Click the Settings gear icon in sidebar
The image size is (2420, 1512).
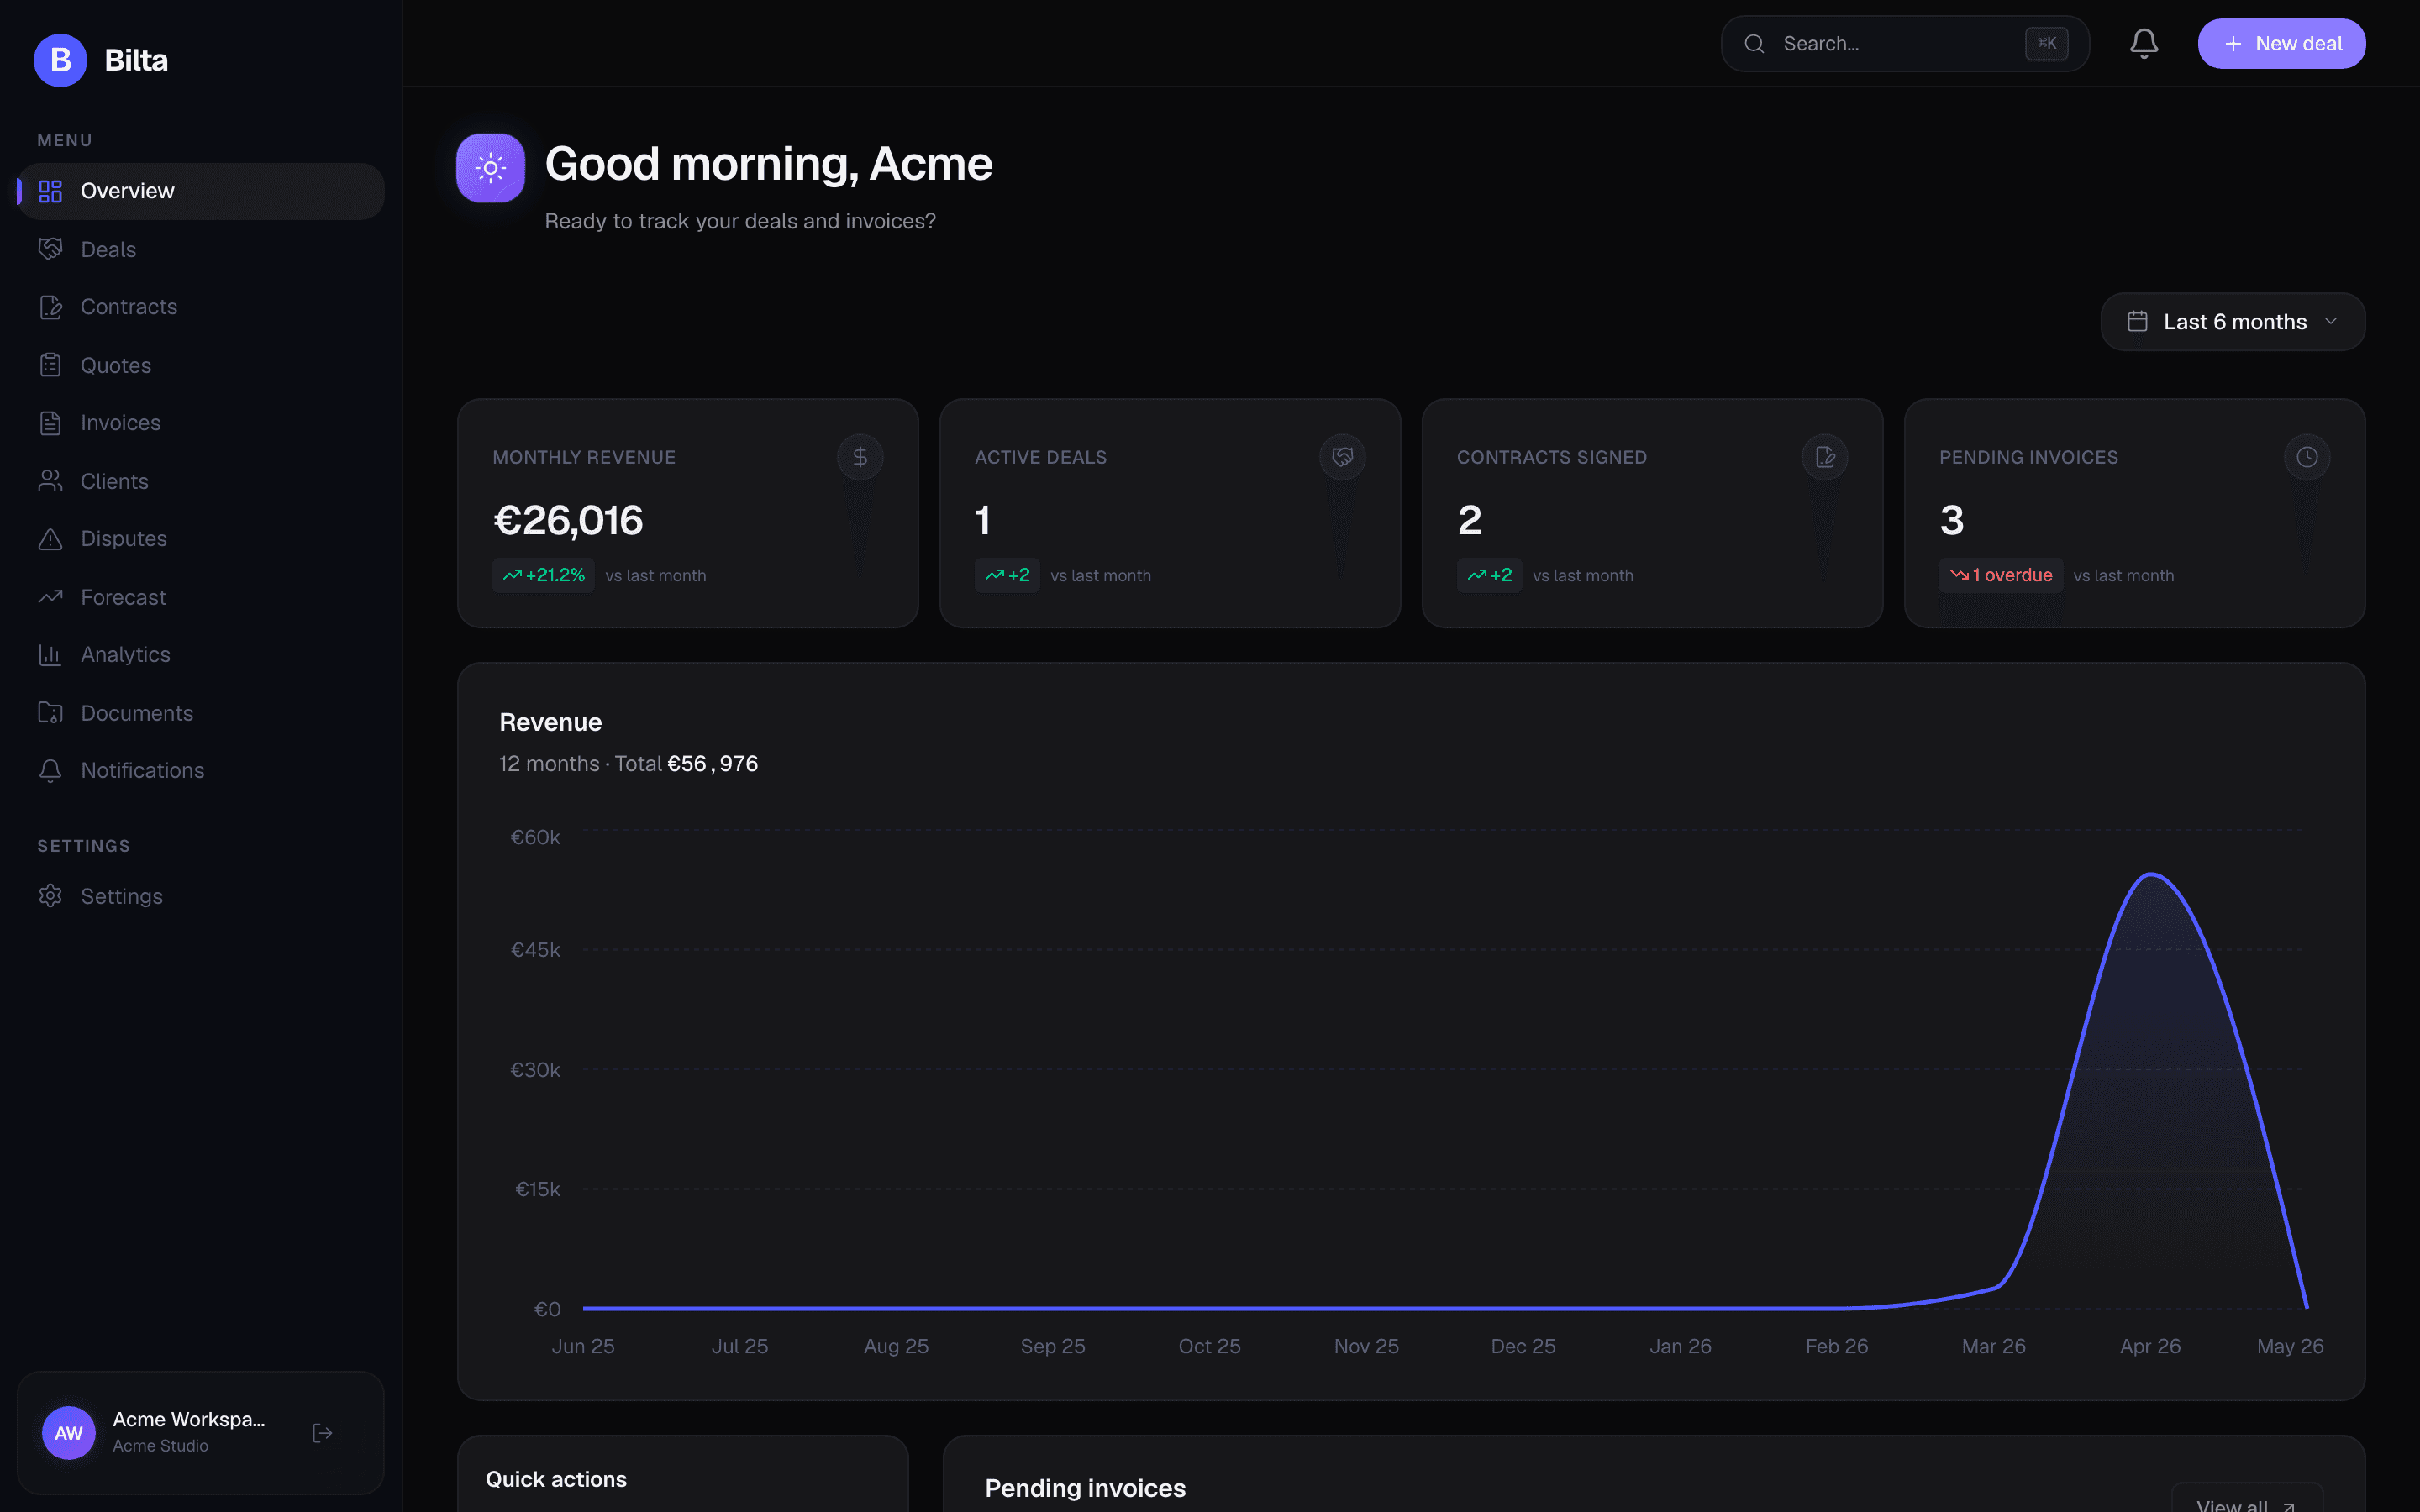click(50, 896)
